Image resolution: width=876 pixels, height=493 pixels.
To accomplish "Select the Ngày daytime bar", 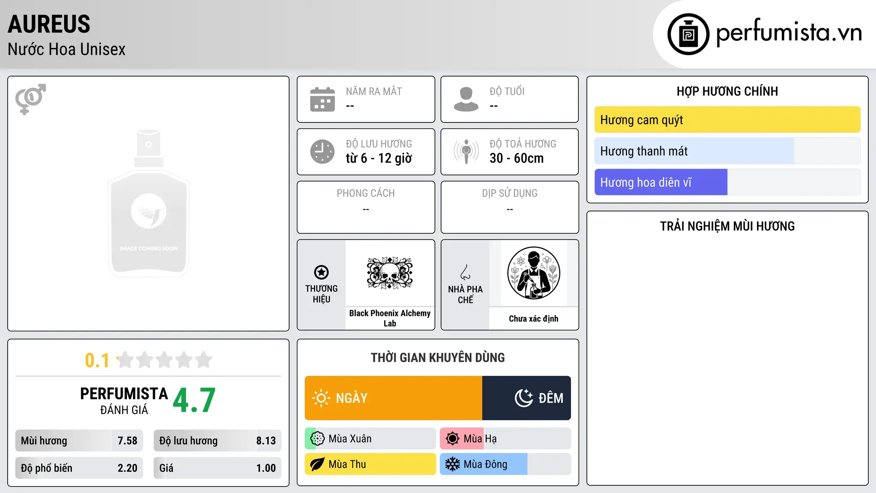I will pyautogui.click(x=394, y=398).
